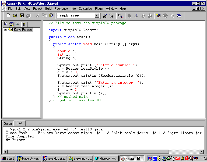The height and width of the screenshot is (162, 207).
Task: Click the Windows Start button
Action: click(x=8, y=158)
